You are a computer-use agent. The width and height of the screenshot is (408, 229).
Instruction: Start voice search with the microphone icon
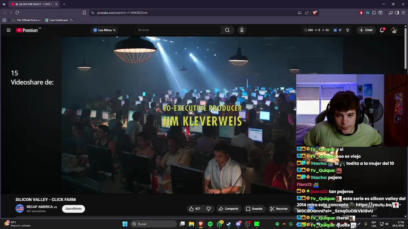tap(242, 30)
